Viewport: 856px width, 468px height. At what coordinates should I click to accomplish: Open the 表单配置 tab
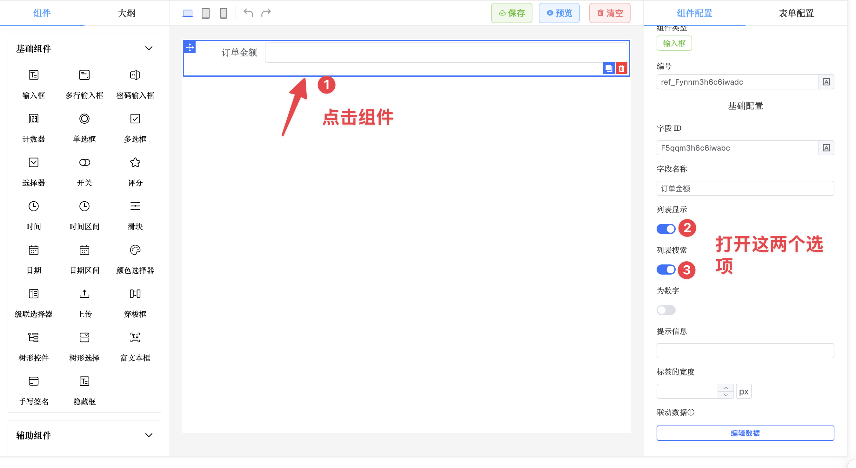796,13
